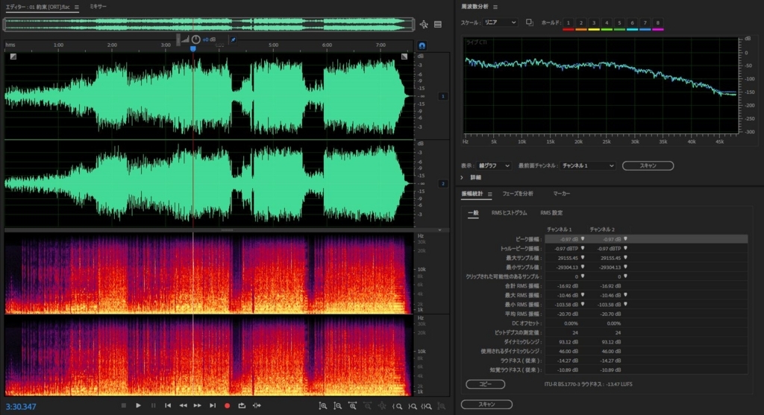The width and height of the screenshot is (764, 415).
Task: Click the スキャン button in frequency analysis
Action: pos(648,166)
